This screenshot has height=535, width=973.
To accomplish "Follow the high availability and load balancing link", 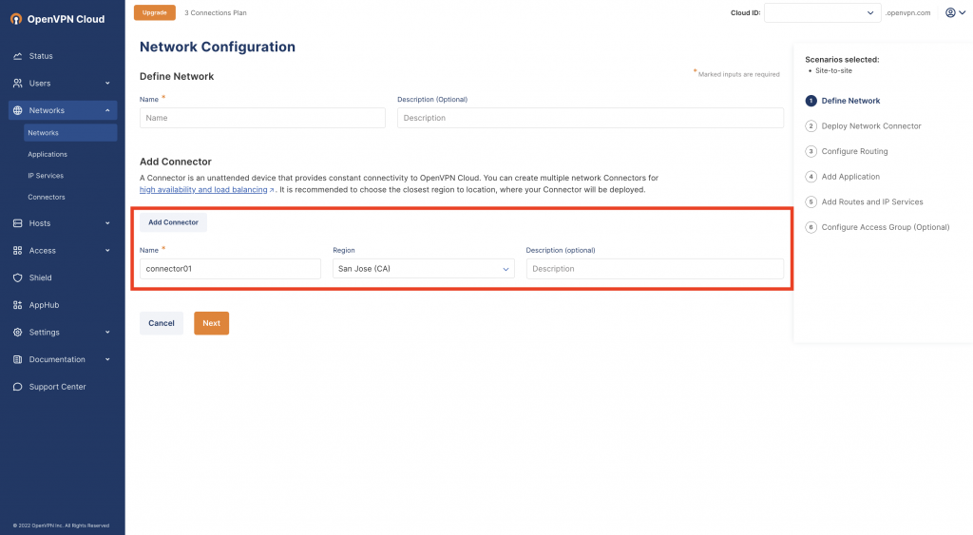I will (x=203, y=190).
